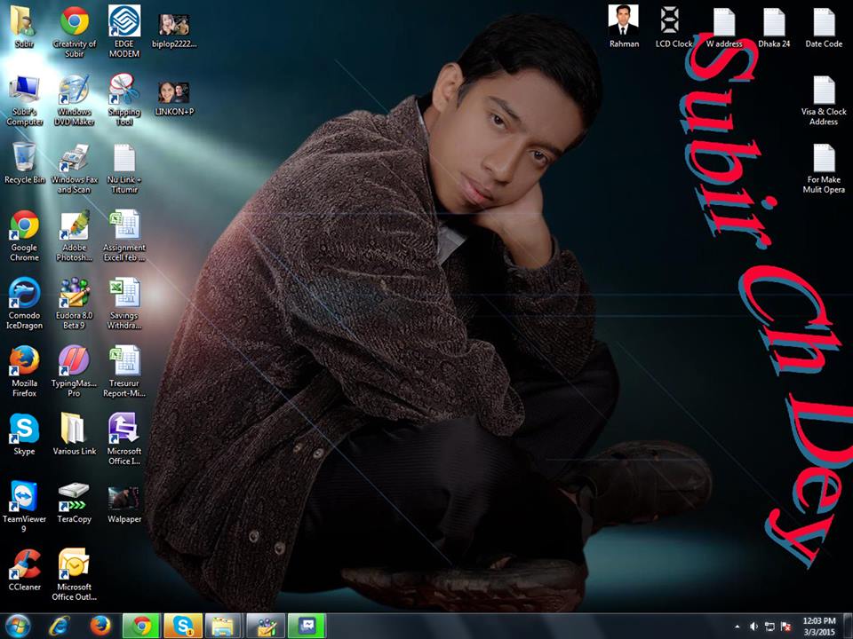
Task: Launch Skype desktop shortcut
Action: click(x=24, y=435)
